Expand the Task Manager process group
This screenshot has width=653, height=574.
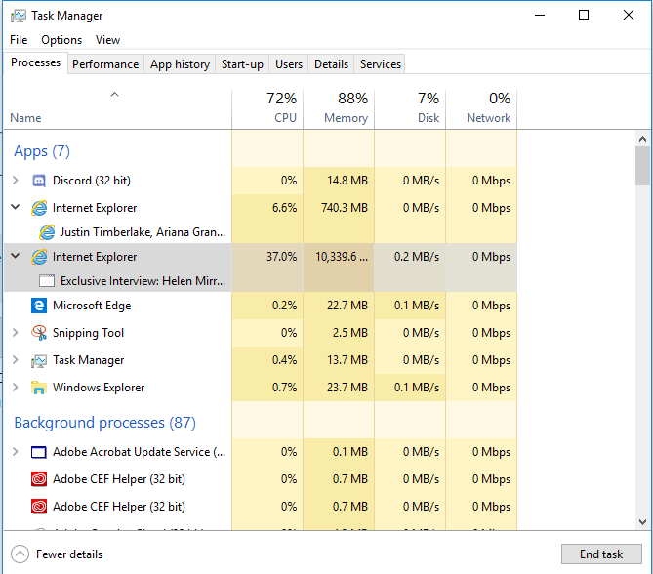(16, 360)
